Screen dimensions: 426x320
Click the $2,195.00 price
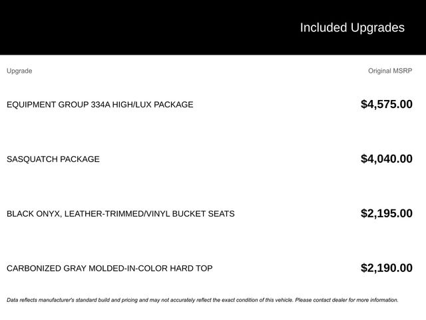[x=386, y=213]
